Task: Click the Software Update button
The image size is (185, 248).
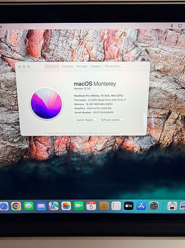Action: [111, 120]
